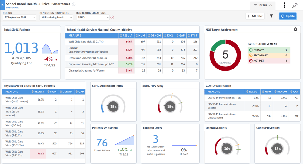
Task: Click Well-Child Care Visits (12-21 Yrs) row
Action: [x=44, y=143]
